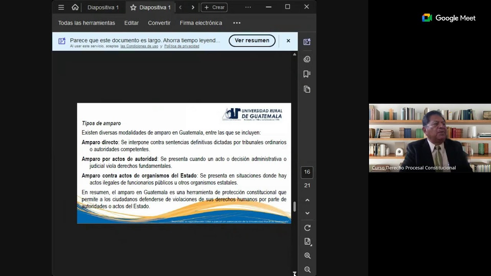Select the presenter video thumbnail
This screenshot has height=276, width=491.
pos(430,138)
